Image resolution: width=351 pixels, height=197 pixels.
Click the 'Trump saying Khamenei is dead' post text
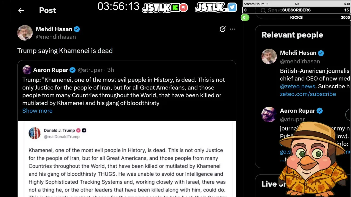point(65,51)
